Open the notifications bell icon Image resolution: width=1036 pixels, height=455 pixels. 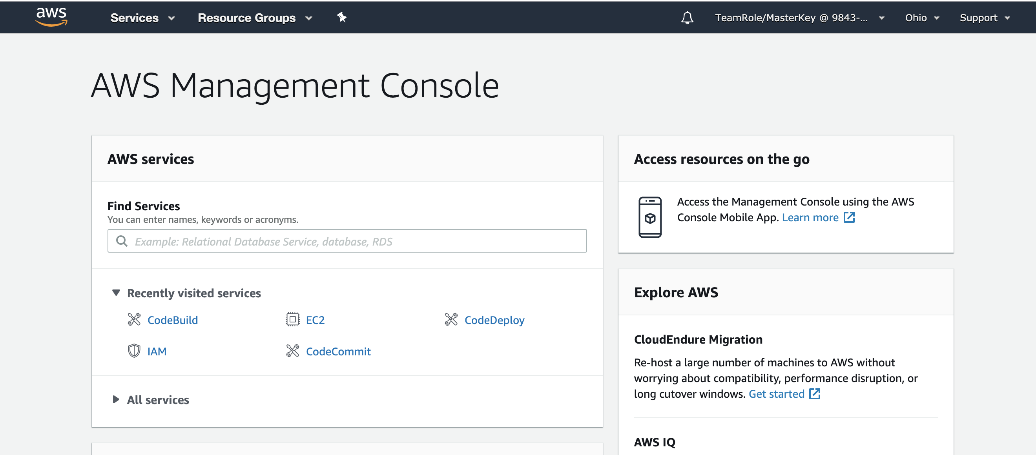click(687, 18)
